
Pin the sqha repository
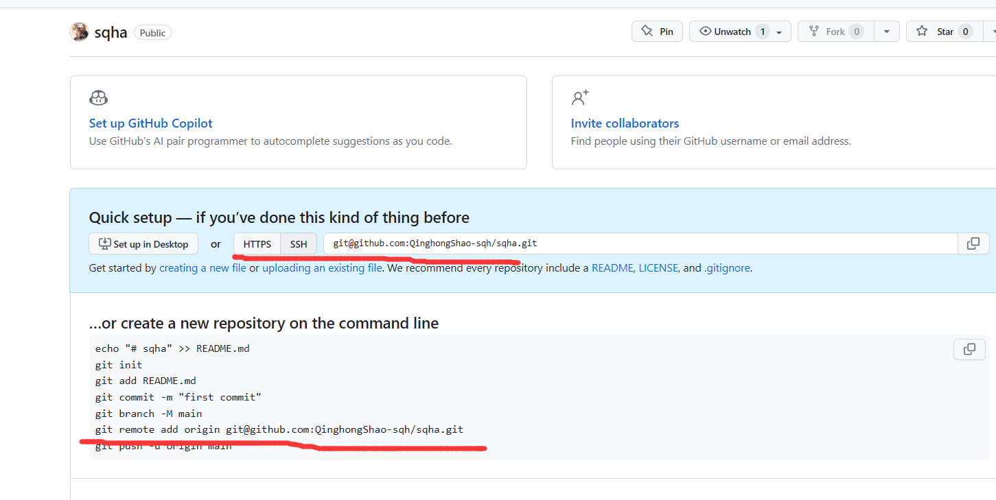click(657, 32)
